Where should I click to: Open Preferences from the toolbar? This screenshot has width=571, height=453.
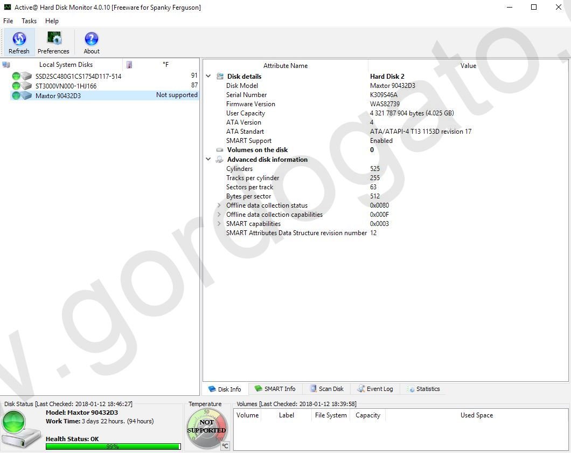(53, 39)
